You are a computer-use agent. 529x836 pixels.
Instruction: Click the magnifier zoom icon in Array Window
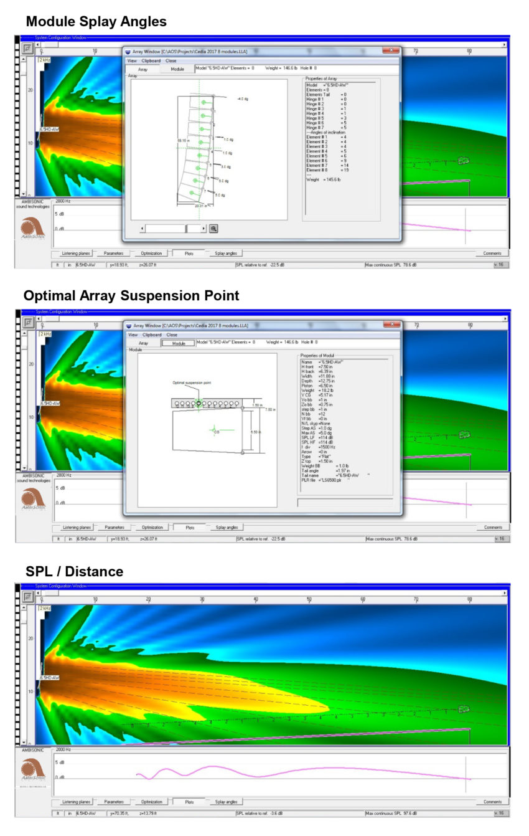pyautogui.click(x=213, y=229)
